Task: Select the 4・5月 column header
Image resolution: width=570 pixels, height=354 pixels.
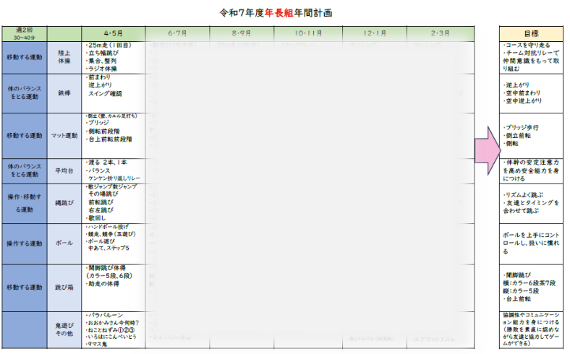Action: [114, 34]
